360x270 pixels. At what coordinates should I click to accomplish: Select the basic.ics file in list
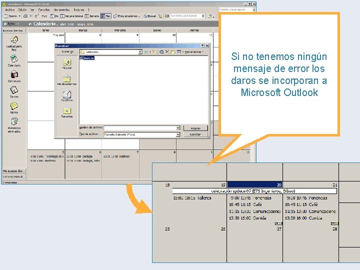[87, 58]
